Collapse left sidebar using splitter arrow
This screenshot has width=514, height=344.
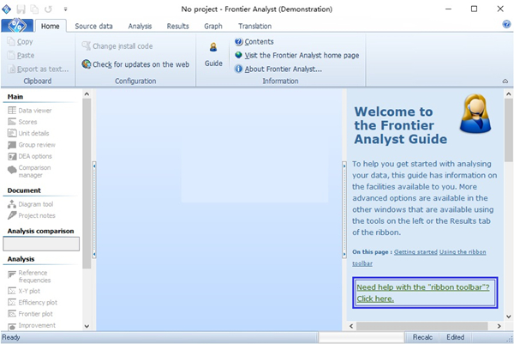93,165
